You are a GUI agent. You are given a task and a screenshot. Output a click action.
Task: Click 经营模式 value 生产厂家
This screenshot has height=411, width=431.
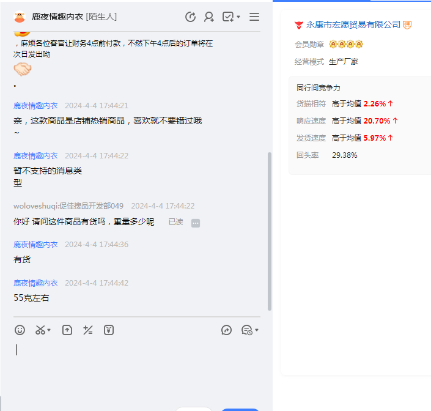(344, 62)
